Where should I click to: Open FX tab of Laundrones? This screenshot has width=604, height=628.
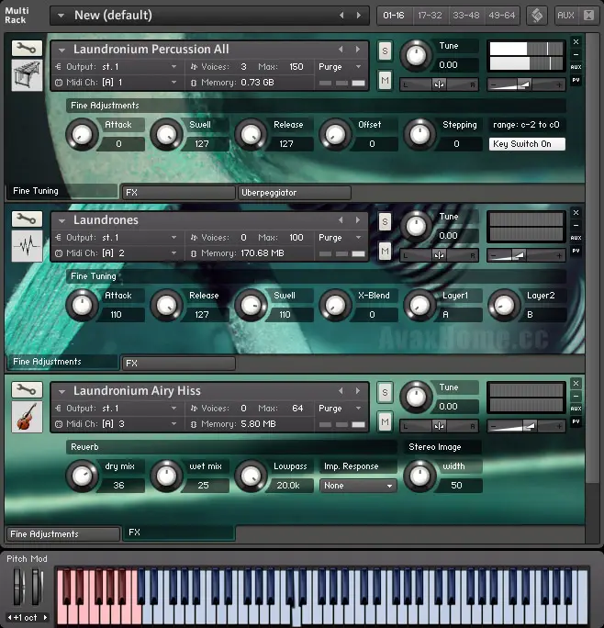[179, 364]
